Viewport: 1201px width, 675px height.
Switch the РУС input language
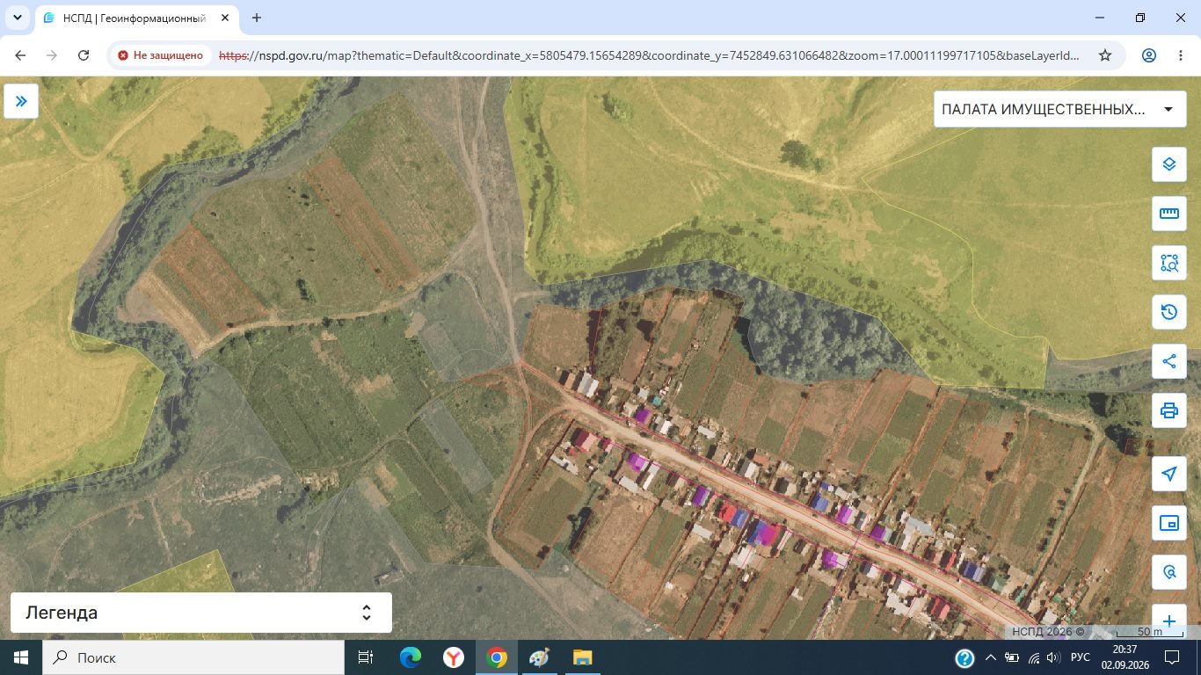pos(1081,657)
